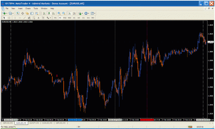Switch timeframe to M15
This screenshot has height=129, width=215.
tap(65, 18)
